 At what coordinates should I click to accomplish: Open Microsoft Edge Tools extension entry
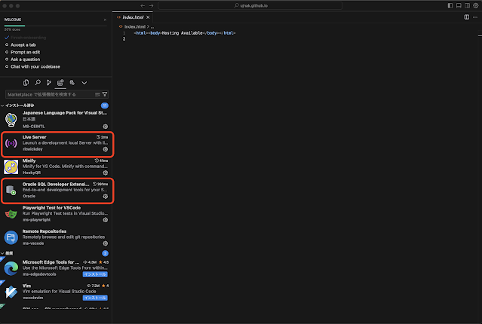pyautogui.click(x=56, y=268)
